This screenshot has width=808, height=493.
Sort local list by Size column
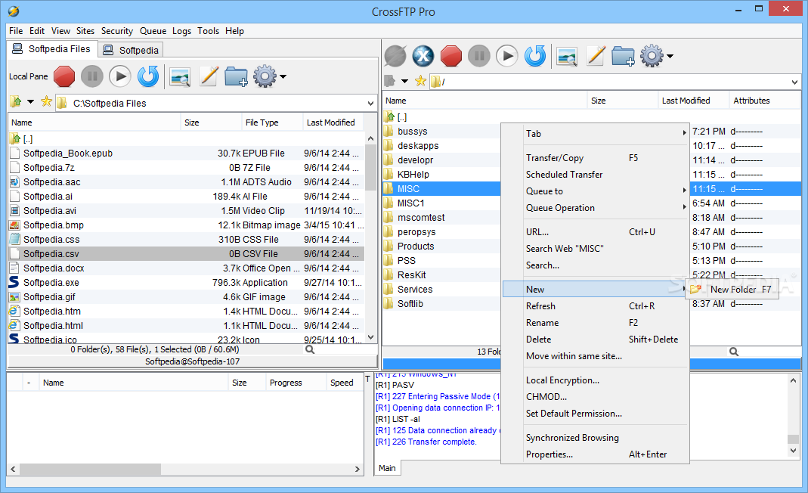pyautogui.click(x=212, y=122)
